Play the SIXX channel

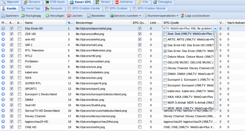3,78
